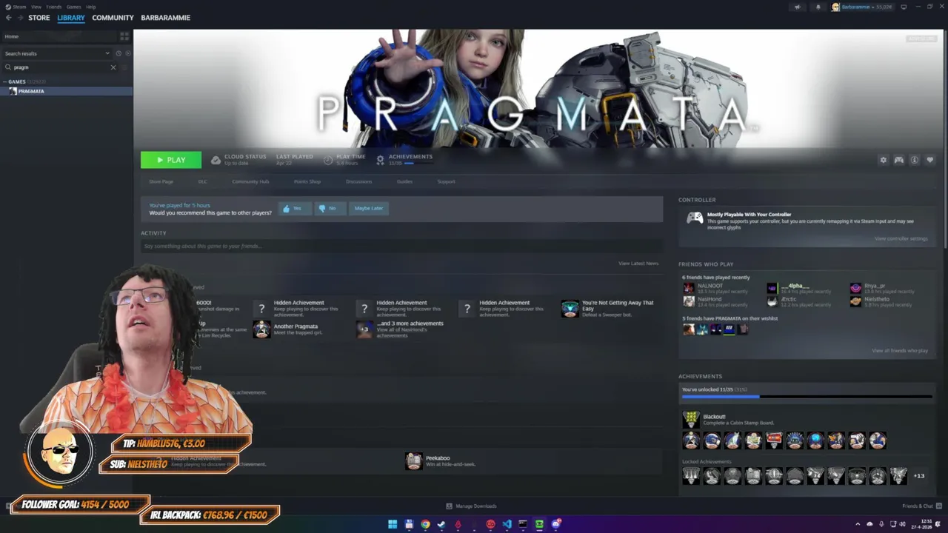Open the Games menu

tap(73, 7)
